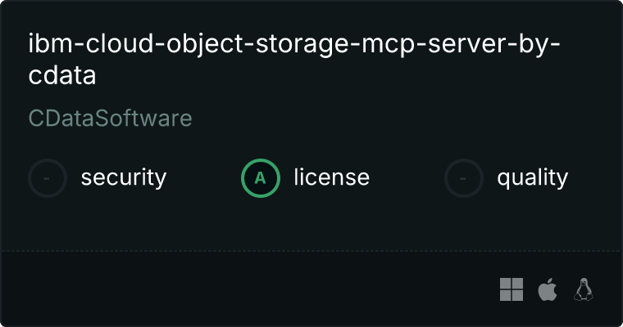The width and height of the screenshot is (623, 327).
Task: Select the "license" rating label
Action: tap(331, 177)
